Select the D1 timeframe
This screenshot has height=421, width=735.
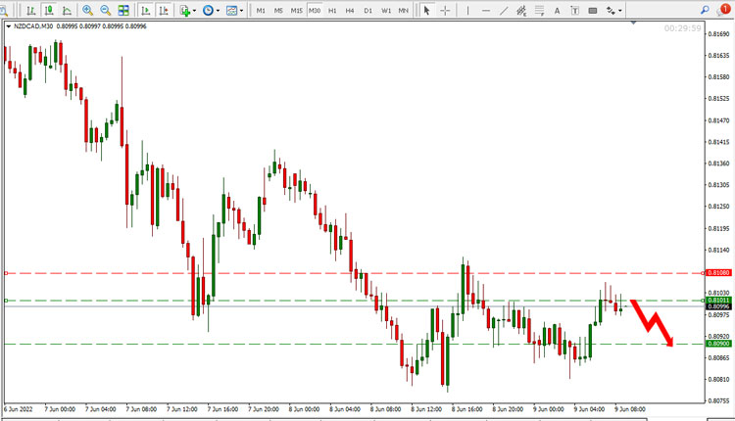coord(367,10)
